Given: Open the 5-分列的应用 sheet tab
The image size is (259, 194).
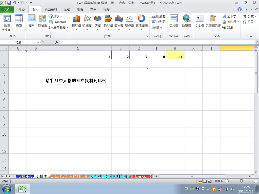Looking at the screenshot, I should pos(116,176).
